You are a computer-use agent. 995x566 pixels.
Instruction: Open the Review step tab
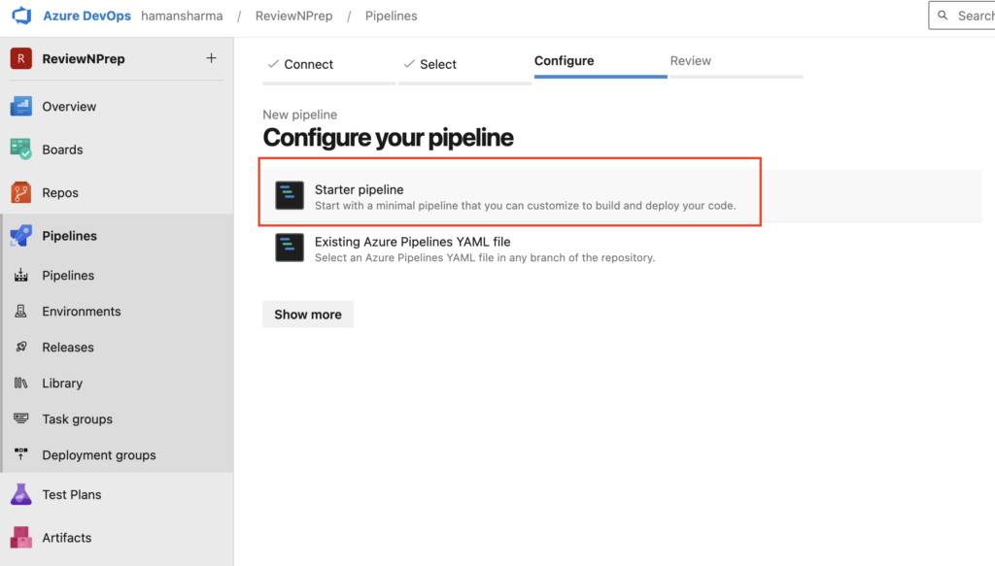click(x=737, y=63)
